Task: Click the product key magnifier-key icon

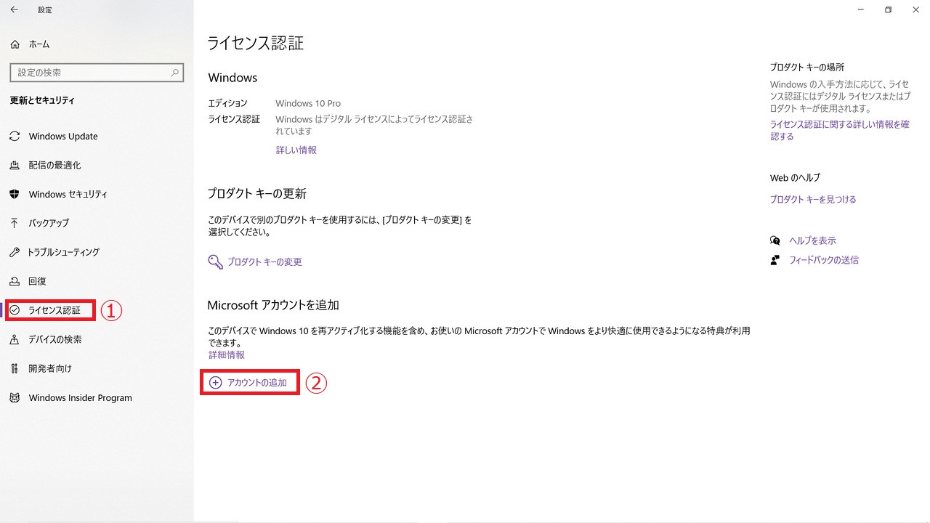Action: click(216, 261)
